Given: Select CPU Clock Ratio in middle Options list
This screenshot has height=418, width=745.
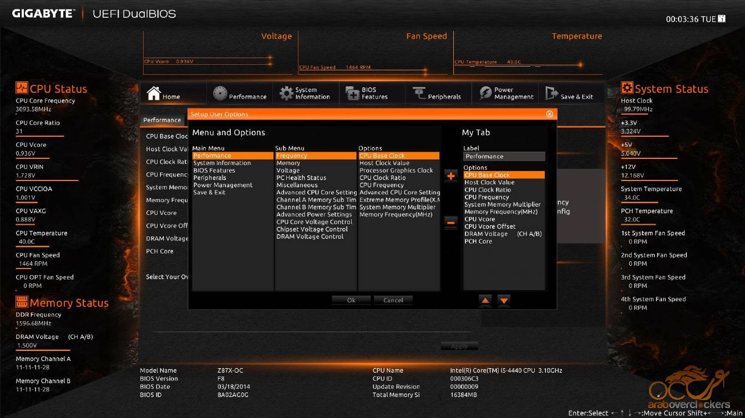Looking at the screenshot, I should [382, 178].
